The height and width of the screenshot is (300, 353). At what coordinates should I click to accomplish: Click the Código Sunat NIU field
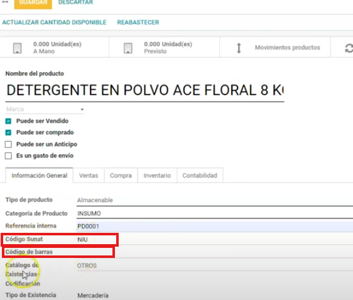tap(215, 239)
